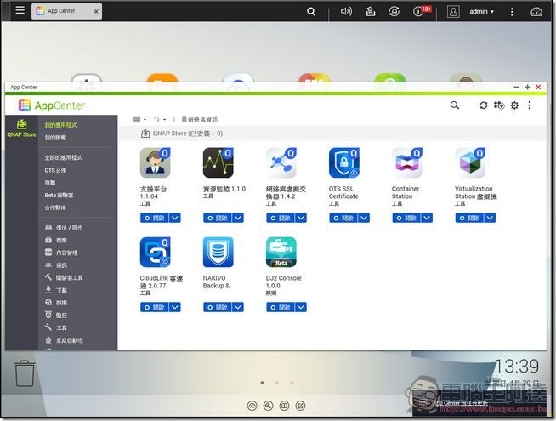This screenshot has width=556, height=421.
Task: Open the QTS main menu hamburger icon
Action: coord(20,10)
